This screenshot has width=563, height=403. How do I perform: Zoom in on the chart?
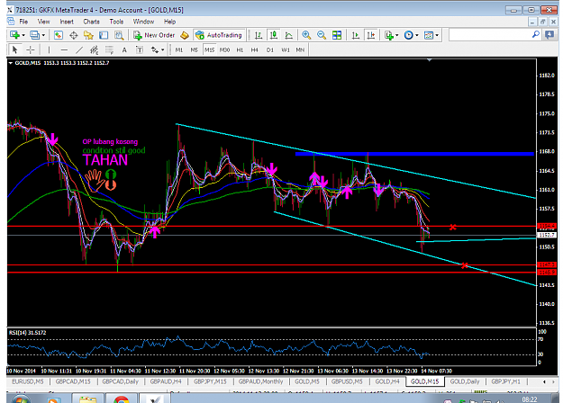pos(306,35)
